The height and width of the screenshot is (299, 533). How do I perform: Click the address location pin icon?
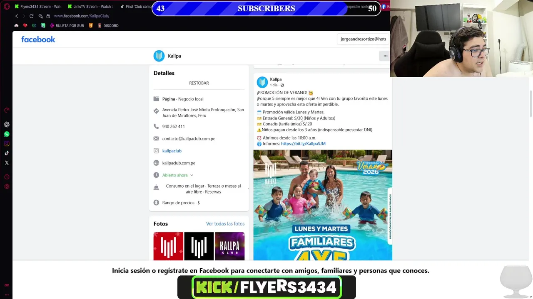(156, 111)
